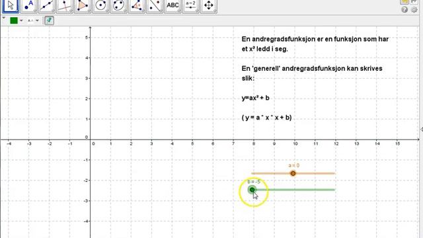Select the Move Graphics View tool
Screen dimensions: 423x238
[209, 5]
